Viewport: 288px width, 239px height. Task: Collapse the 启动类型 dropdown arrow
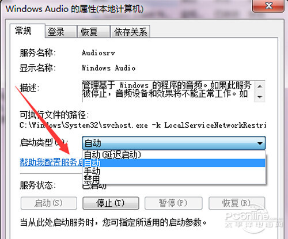click(260, 143)
